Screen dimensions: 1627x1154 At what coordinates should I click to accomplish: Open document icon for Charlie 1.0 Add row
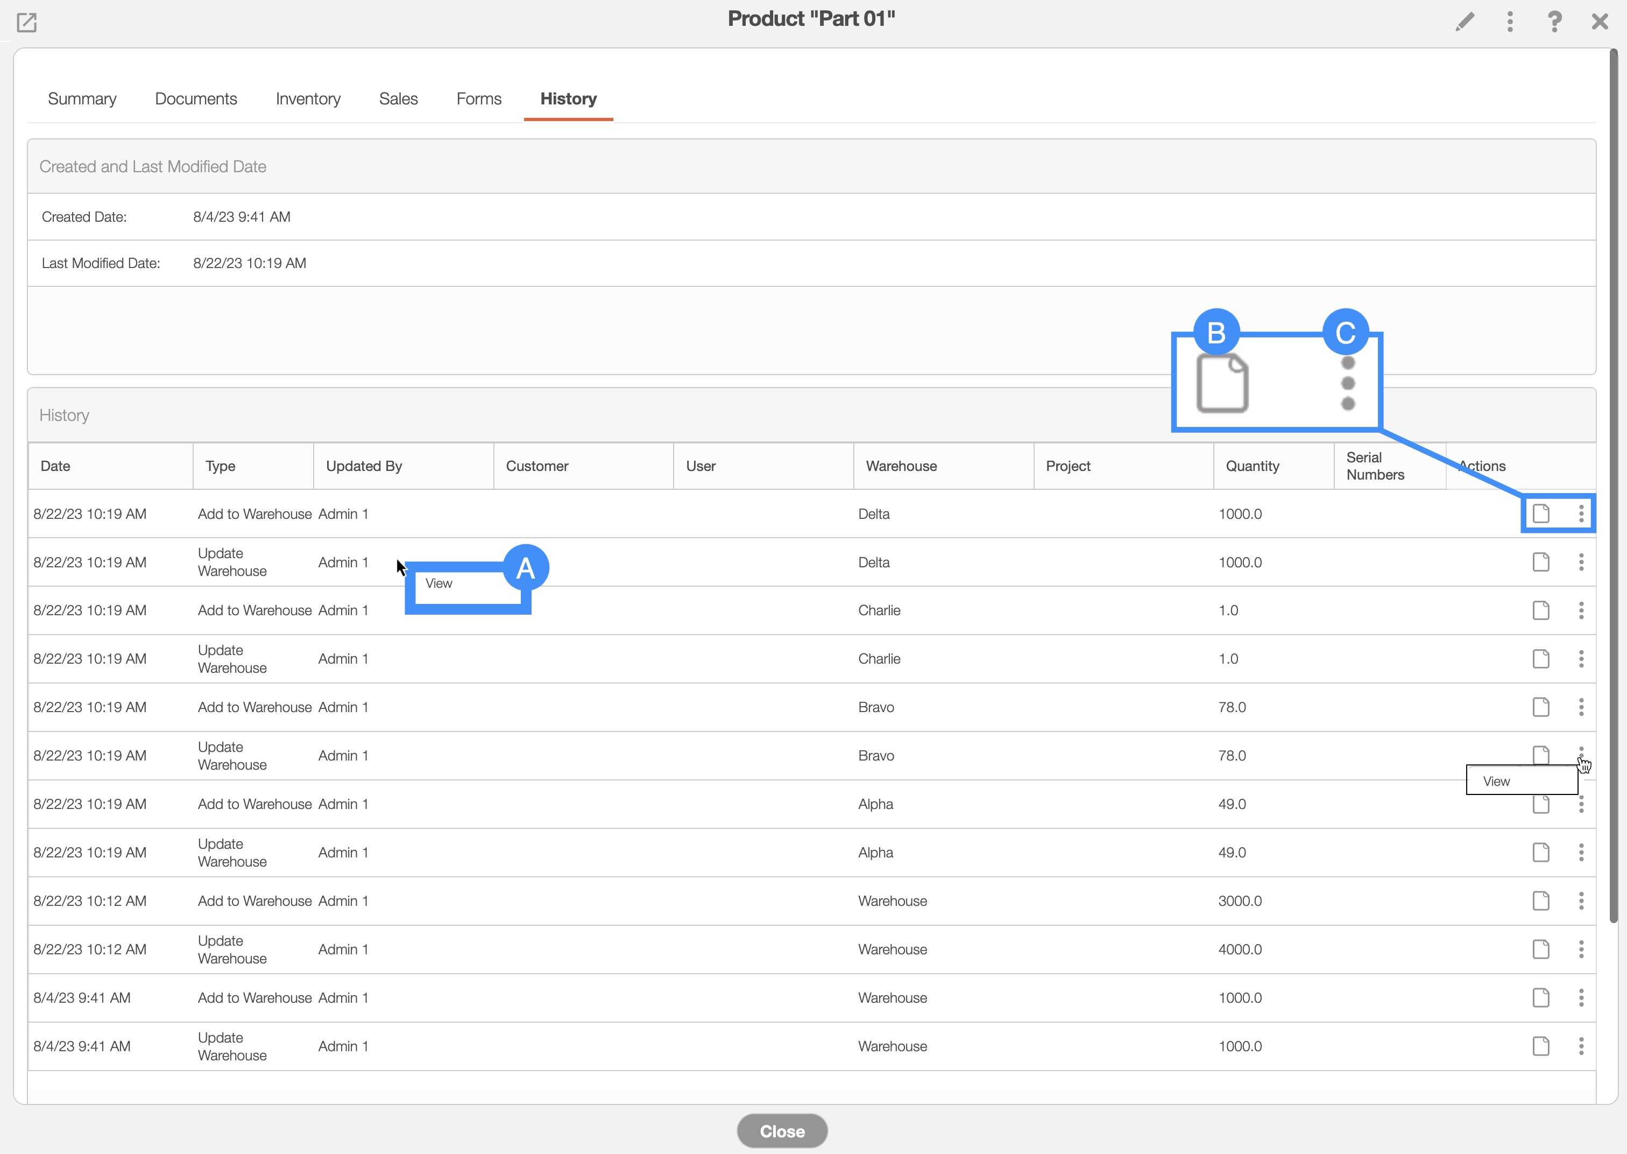tap(1540, 610)
